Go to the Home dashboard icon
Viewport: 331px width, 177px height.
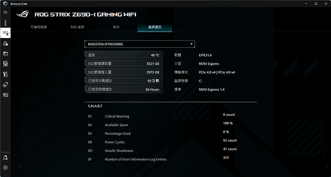pos(5,22)
